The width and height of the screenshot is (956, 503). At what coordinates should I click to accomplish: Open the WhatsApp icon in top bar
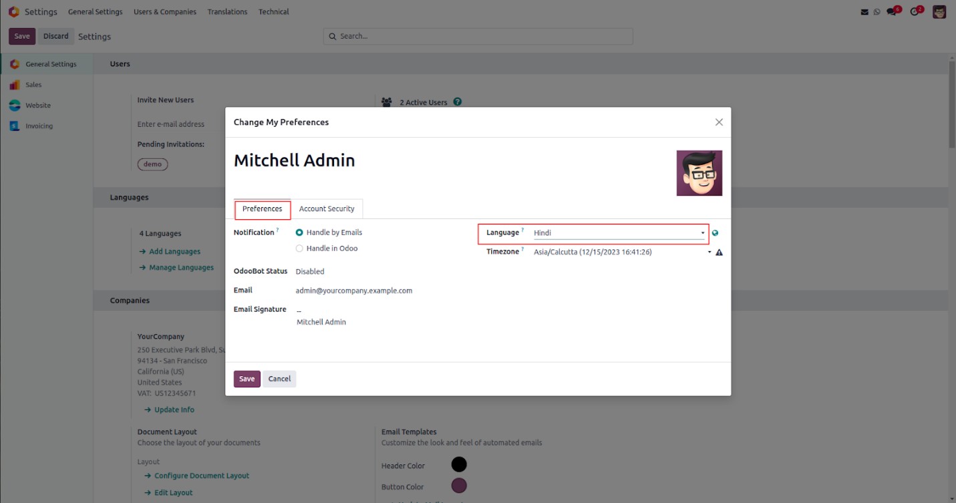[877, 12]
